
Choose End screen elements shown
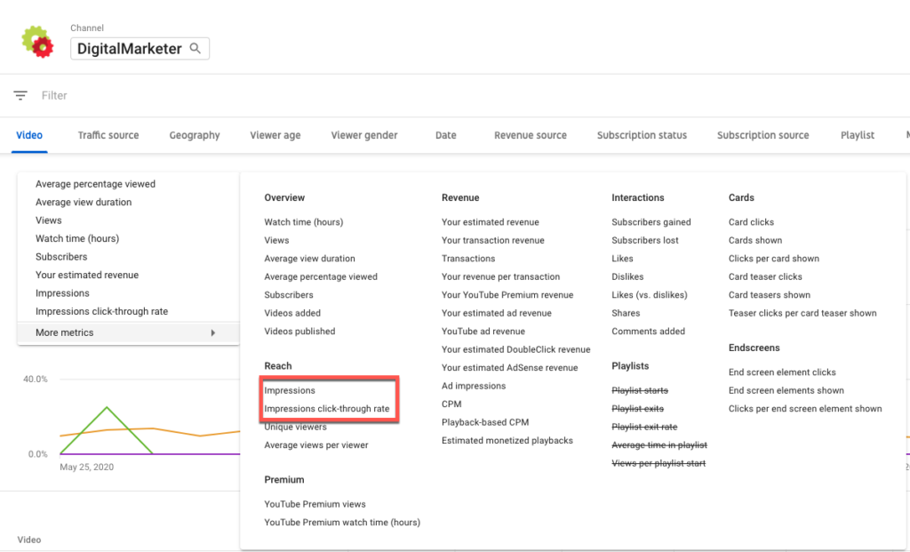tap(786, 390)
